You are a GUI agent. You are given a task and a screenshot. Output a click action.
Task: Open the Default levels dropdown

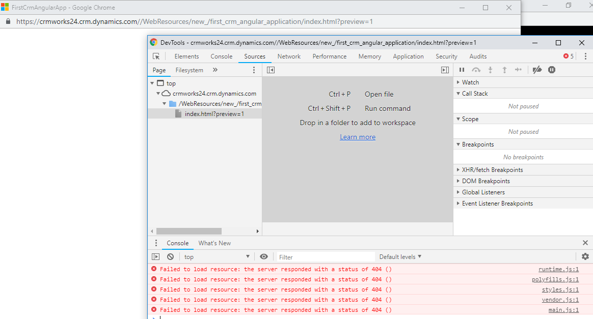(x=400, y=257)
